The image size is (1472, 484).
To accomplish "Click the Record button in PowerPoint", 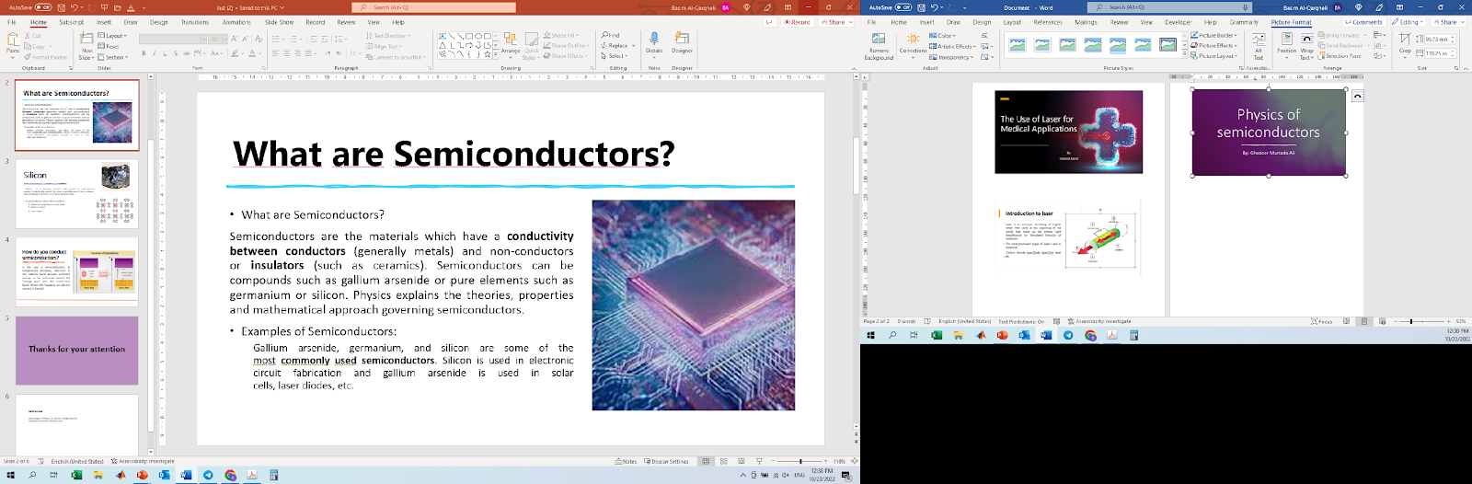I will (798, 22).
